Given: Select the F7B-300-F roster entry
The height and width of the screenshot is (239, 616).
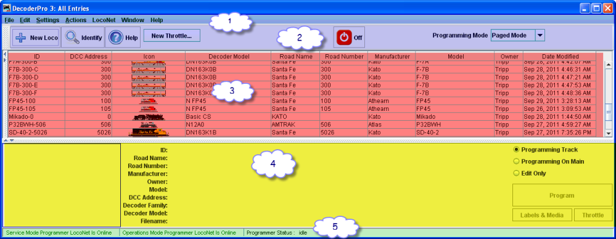Looking at the screenshot, I should click(303, 93).
